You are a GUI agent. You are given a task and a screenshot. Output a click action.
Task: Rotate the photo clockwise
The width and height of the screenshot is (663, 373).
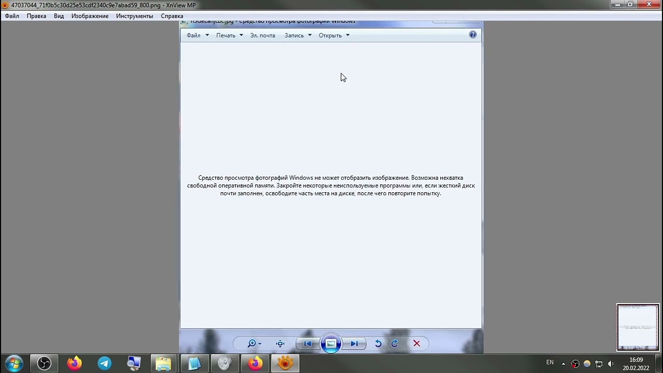[395, 343]
